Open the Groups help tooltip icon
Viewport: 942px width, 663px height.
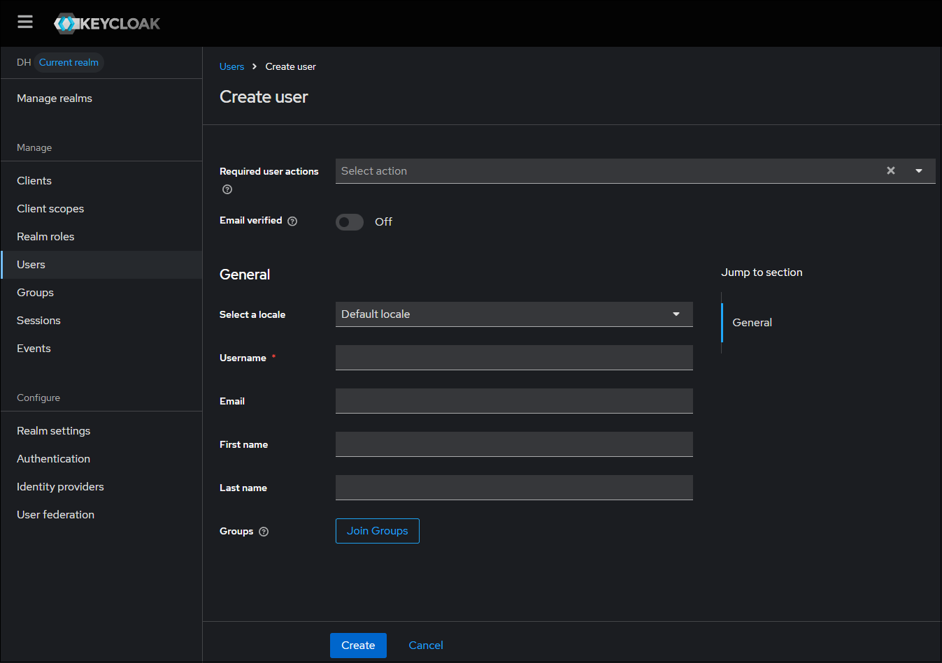coord(264,532)
